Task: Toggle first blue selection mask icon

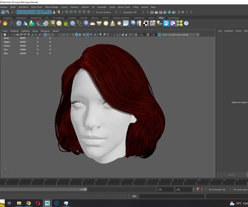Action: pos(19,12)
